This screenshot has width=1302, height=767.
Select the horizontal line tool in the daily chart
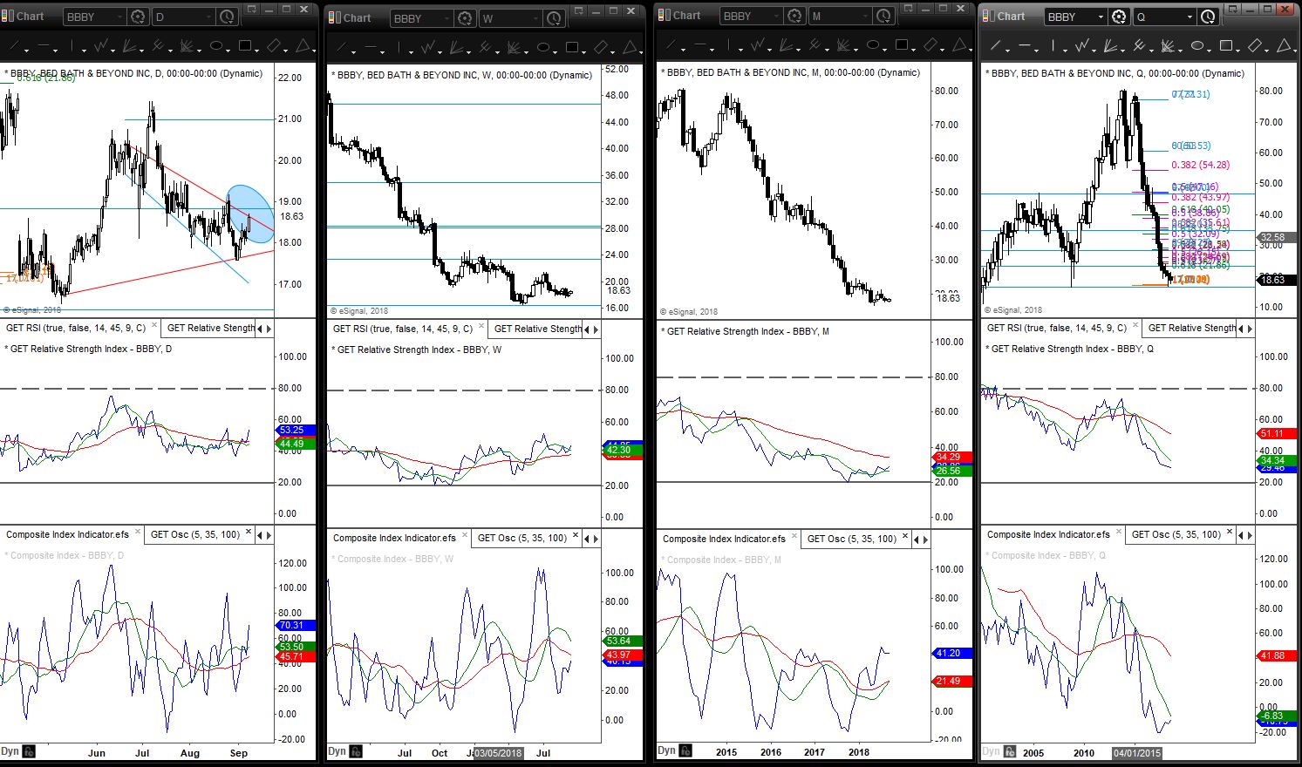point(44,45)
